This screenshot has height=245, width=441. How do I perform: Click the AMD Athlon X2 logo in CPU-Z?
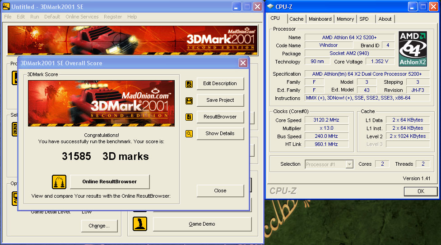point(413,49)
